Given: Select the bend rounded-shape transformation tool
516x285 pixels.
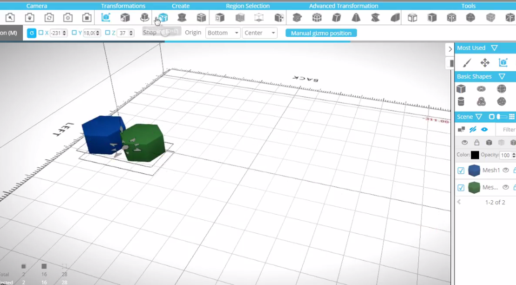Looking at the screenshot, I should [395, 17].
